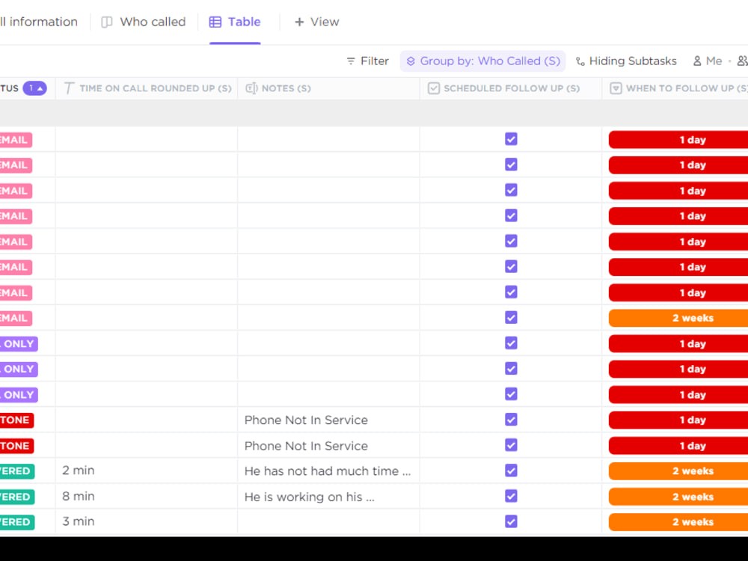Click the Hiding Subtasks button
The height and width of the screenshot is (561, 748).
click(625, 61)
